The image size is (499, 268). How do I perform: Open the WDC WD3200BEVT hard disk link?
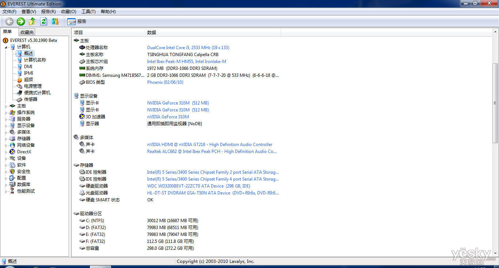click(199, 186)
